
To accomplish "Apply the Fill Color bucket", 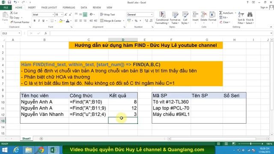I will [61, 21].
